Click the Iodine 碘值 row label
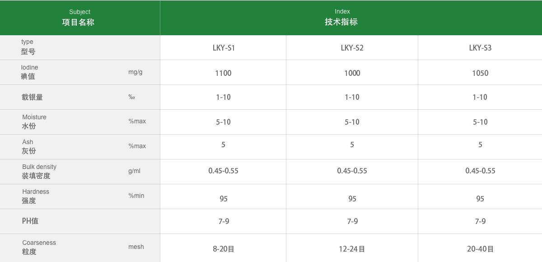This screenshot has height=262, width=542. pos(29,72)
